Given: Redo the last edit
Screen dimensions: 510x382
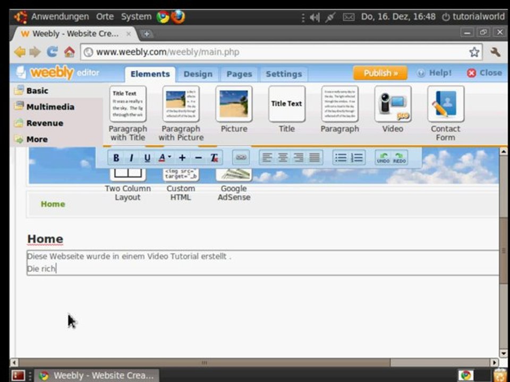Looking at the screenshot, I should pos(399,158).
